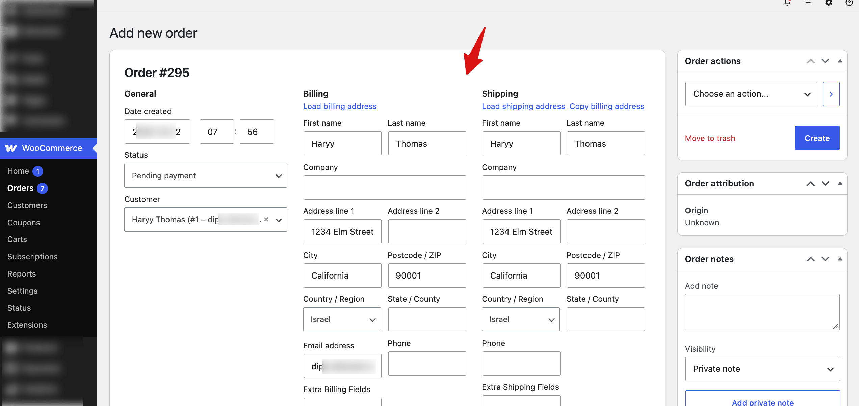Collapse the Order notes panel
Viewport: 859px width, 406px height.
[x=840, y=259]
